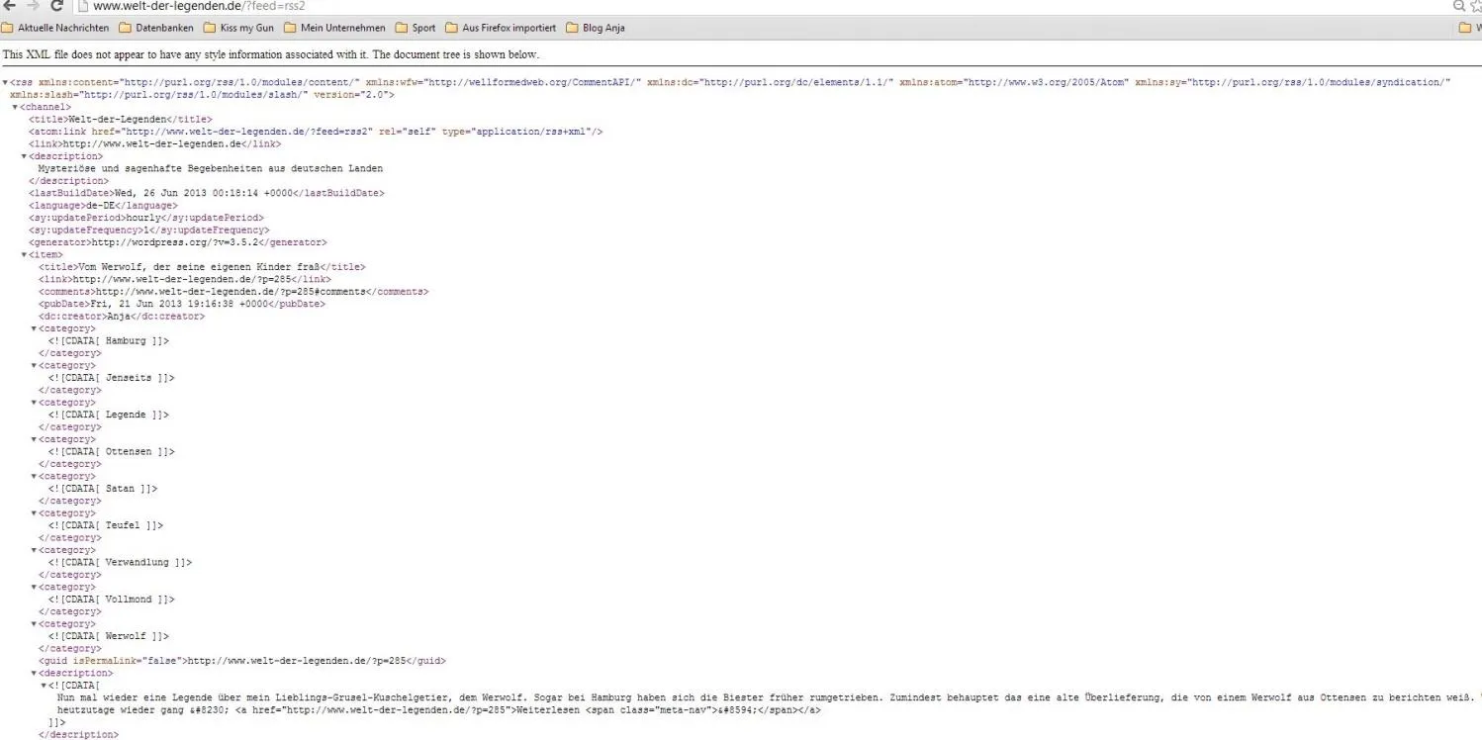Click the CDATA text Verwandlung

coord(138,563)
